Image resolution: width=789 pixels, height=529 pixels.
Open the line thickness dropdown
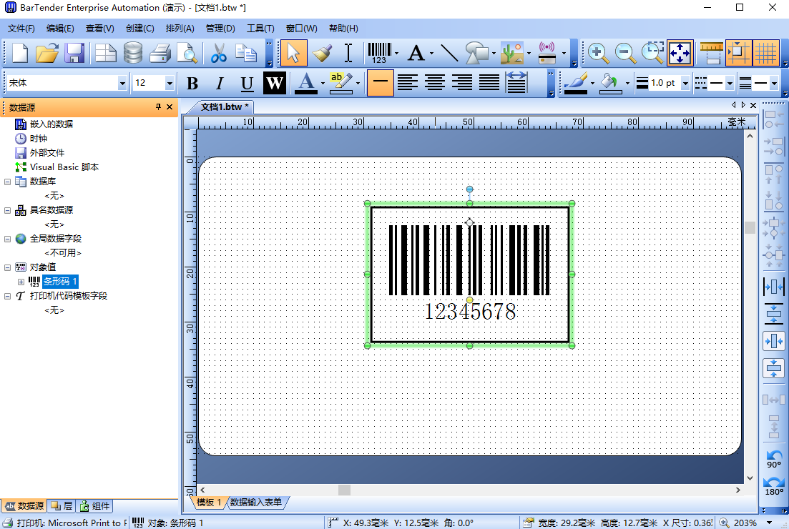(685, 83)
